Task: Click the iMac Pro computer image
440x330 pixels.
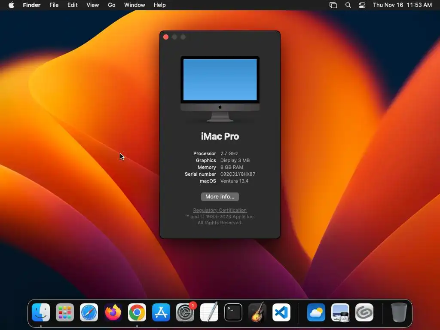Action: click(220, 89)
